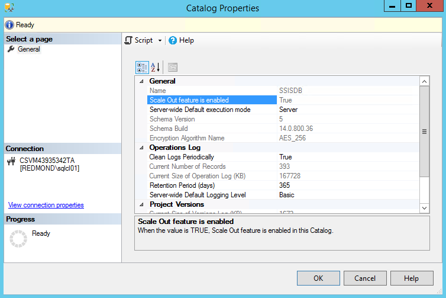446x298 pixels.
Task: Collapse the General property category
Action: [x=141, y=81]
